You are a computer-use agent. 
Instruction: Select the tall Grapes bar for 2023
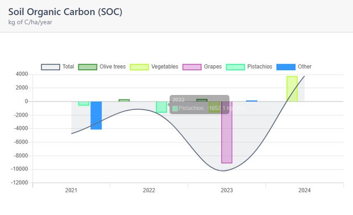pos(227,132)
